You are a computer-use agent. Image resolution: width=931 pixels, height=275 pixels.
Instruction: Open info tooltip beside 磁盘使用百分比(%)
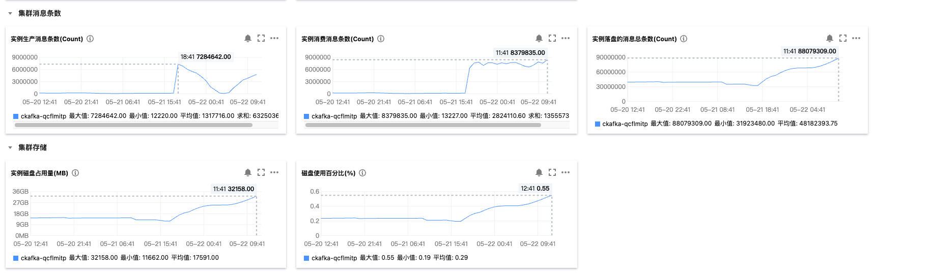tap(362, 173)
